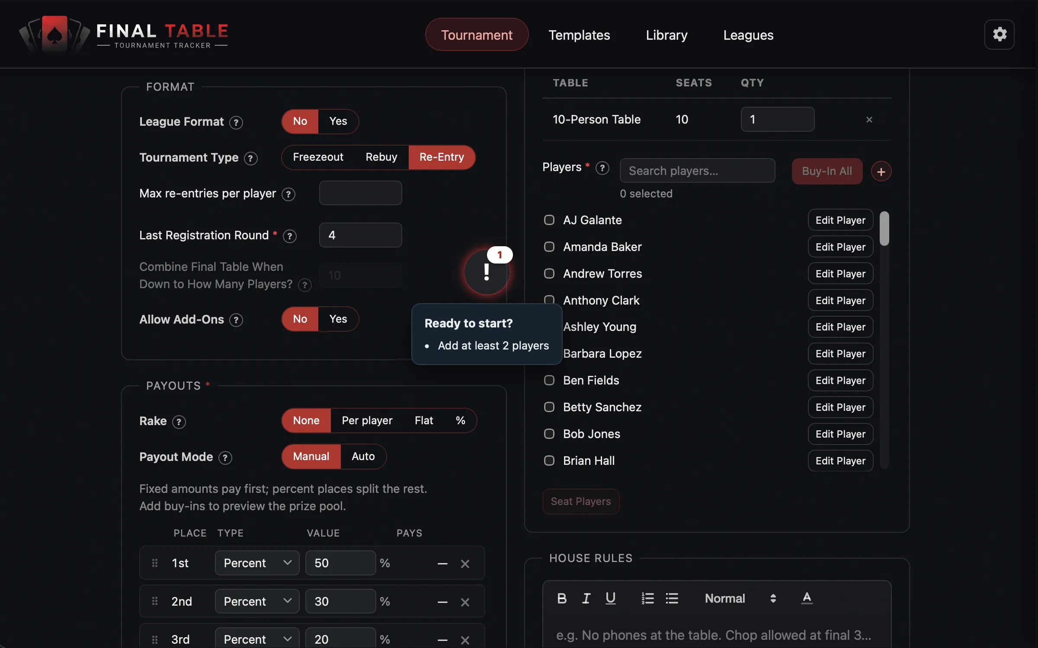Switch Payout Mode to Auto
The height and width of the screenshot is (648, 1038).
coord(363,457)
